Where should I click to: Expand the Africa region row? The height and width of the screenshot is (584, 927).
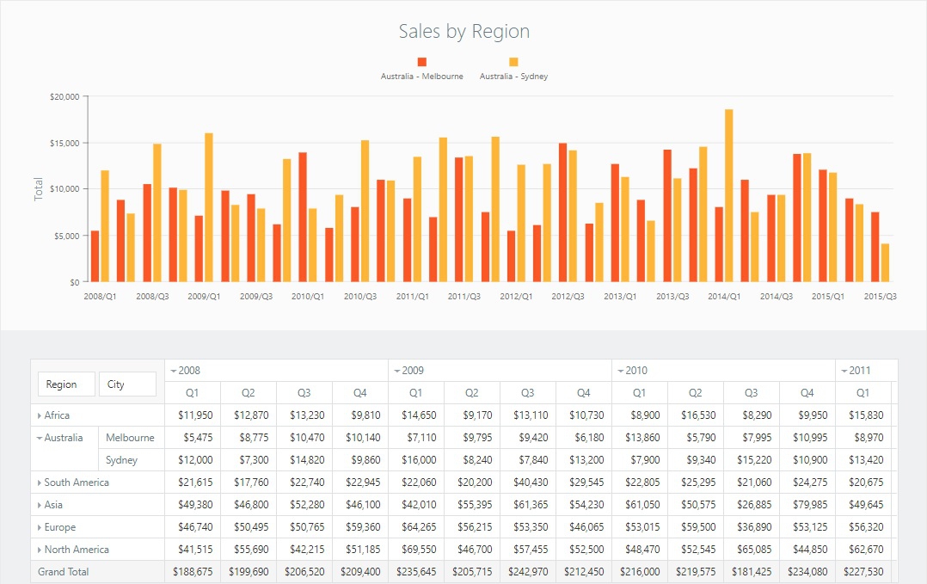tap(40, 415)
